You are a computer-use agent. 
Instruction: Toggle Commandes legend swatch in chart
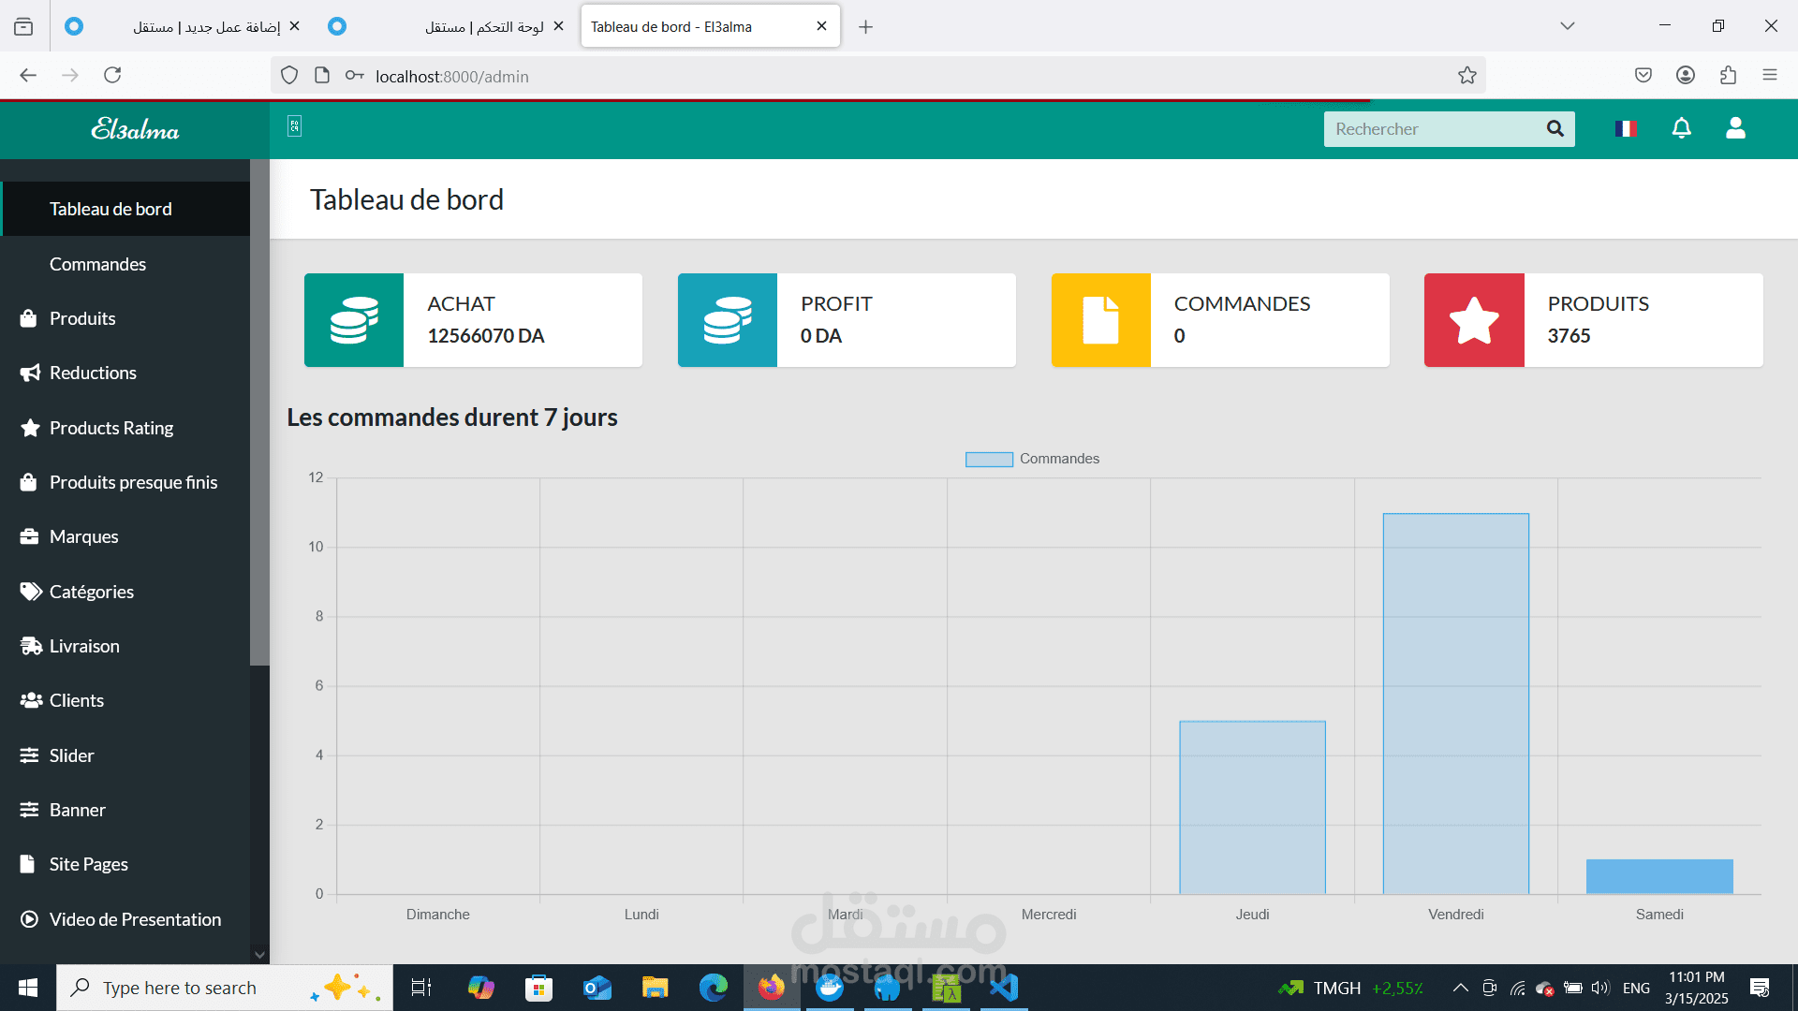pyautogui.click(x=989, y=459)
